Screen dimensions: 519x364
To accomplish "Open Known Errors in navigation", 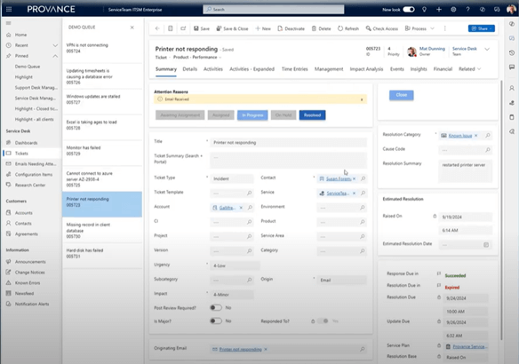I will point(28,283).
